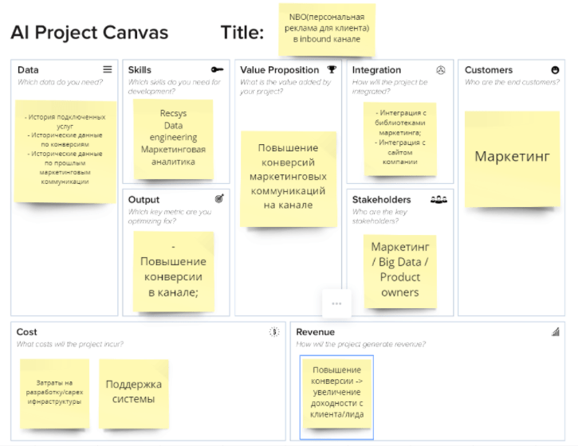Click 'Who are the key stakeholders?' subtitle
The height and width of the screenshot is (446, 578).
coord(379,216)
